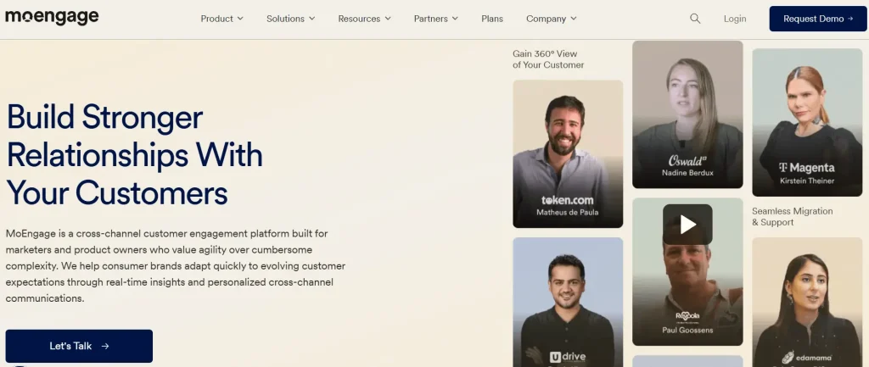Click the Udrive logo on card
Screen dimensions: 869x367
pos(568,357)
